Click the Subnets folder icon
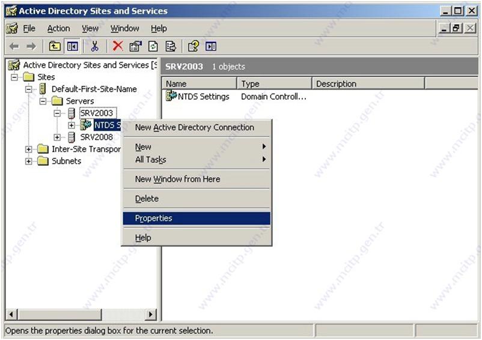 (43, 160)
